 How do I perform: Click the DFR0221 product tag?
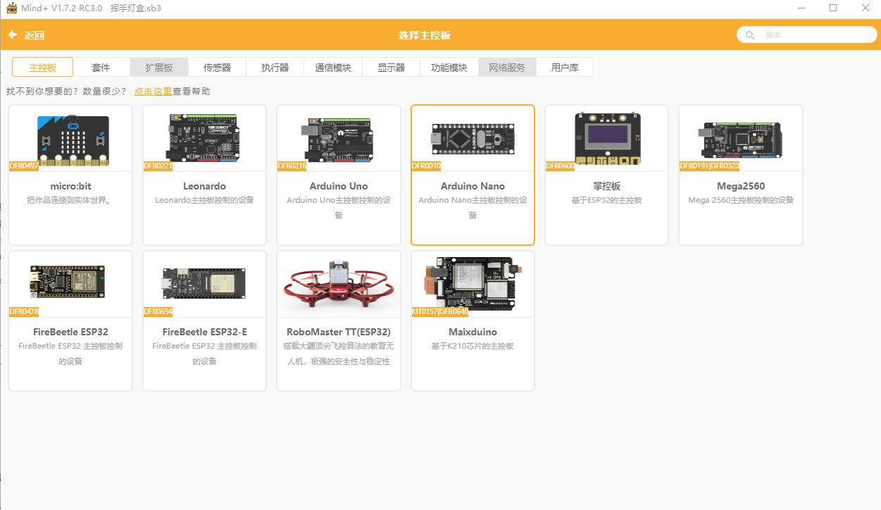click(158, 166)
